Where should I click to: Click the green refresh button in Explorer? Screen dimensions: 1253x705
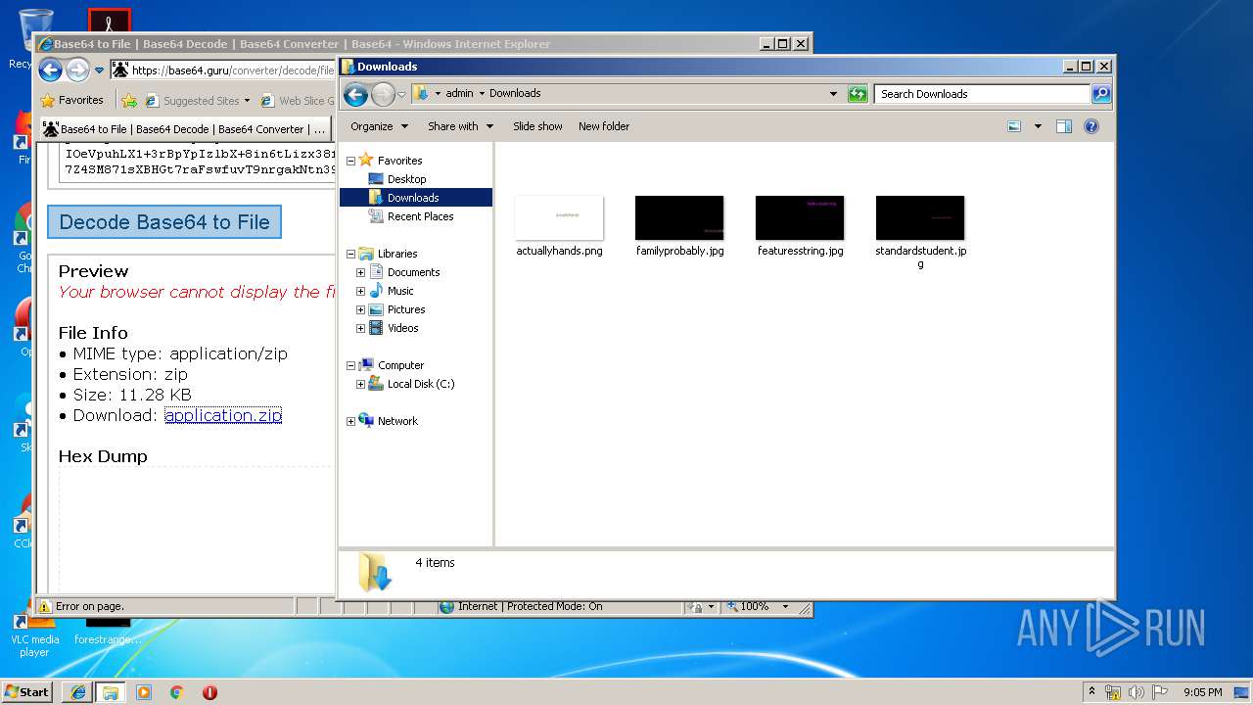(858, 94)
